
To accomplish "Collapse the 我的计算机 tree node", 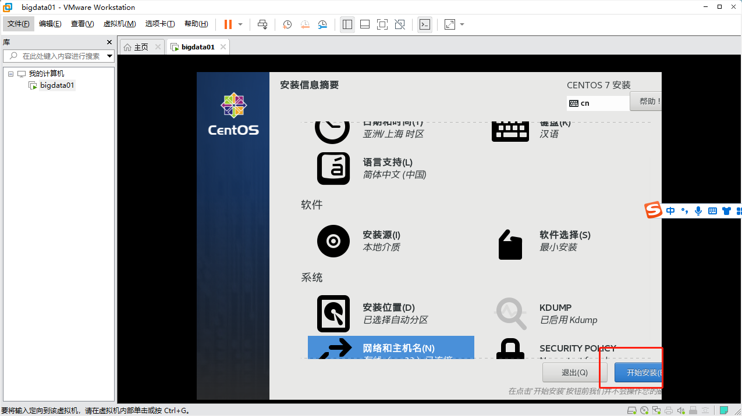I will tap(10, 74).
